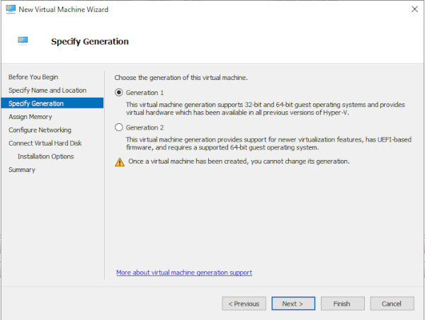Select Specify Generation in the sidebar

tap(36, 103)
